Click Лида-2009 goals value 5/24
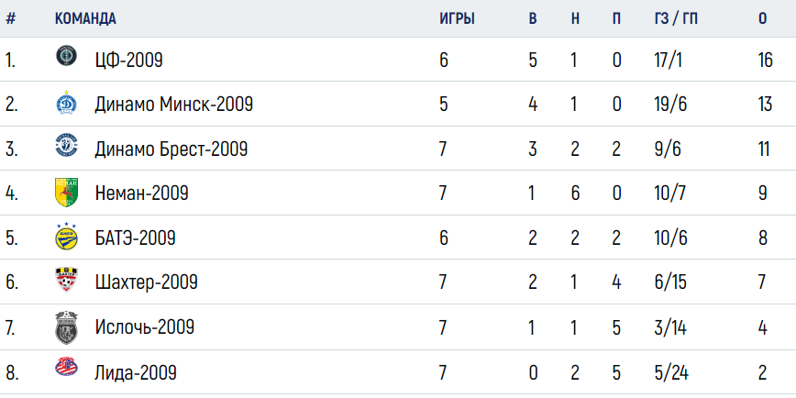 tap(671, 373)
